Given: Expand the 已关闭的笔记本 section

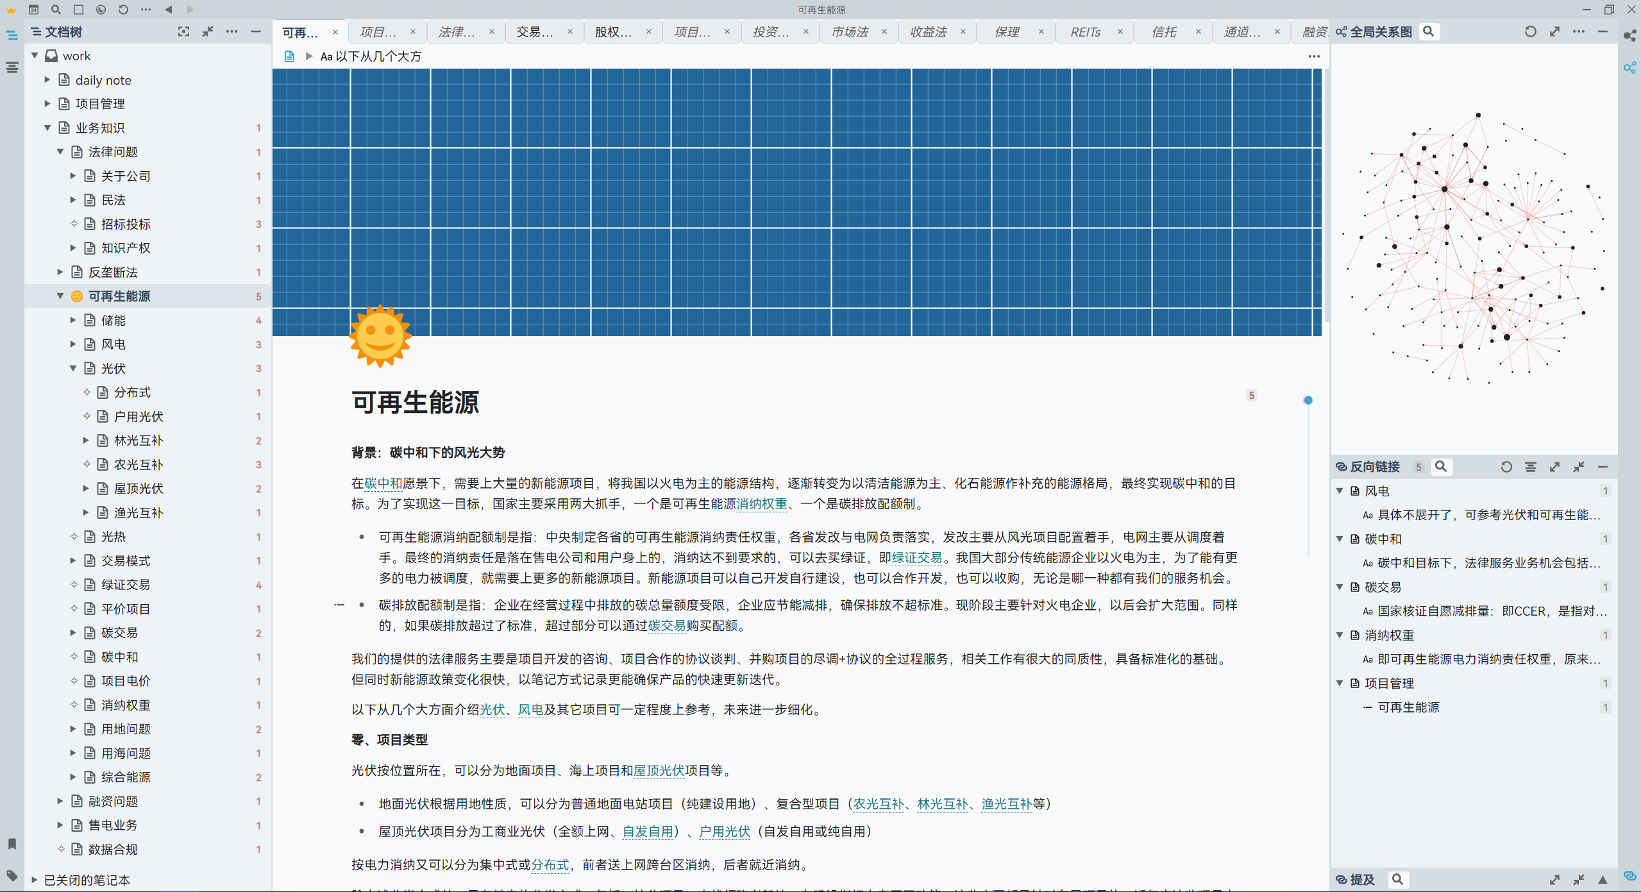Looking at the screenshot, I should click(x=34, y=880).
